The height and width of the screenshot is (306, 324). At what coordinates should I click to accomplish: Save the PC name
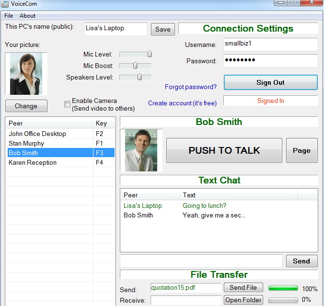163,29
